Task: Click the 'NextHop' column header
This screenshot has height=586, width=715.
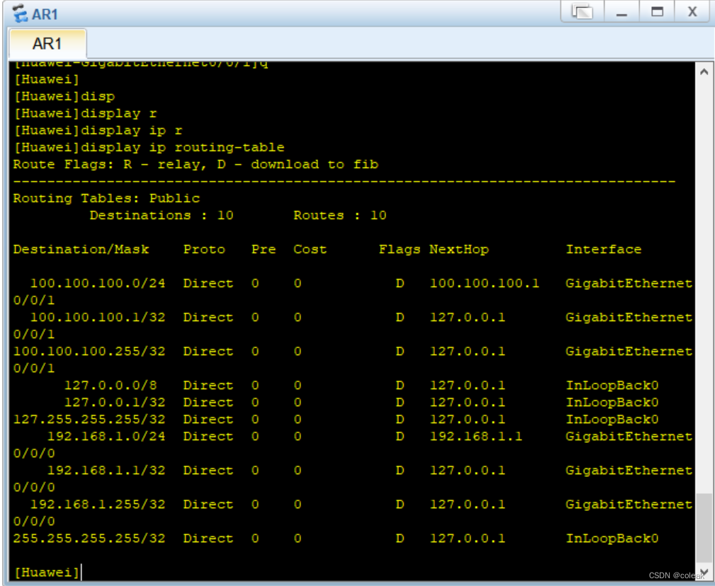Action: pos(459,249)
